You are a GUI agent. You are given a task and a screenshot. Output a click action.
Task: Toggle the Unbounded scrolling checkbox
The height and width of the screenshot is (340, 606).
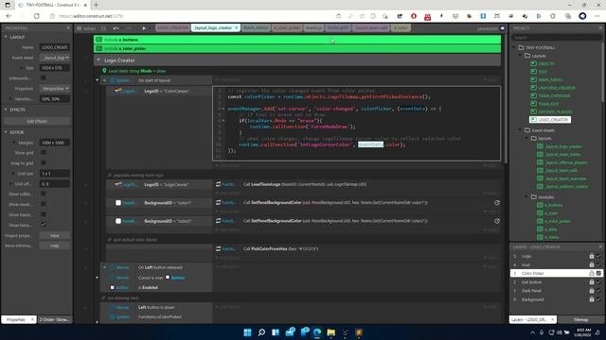coord(44,78)
